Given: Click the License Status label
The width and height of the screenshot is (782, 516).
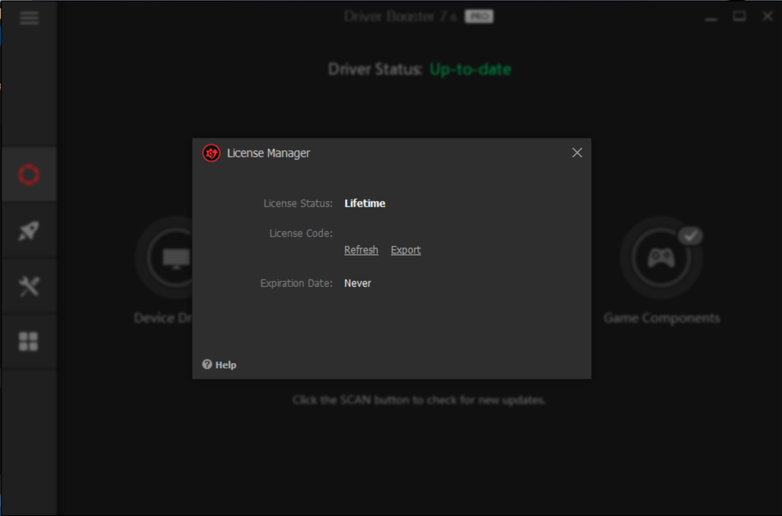Looking at the screenshot, I should [298, 203].
